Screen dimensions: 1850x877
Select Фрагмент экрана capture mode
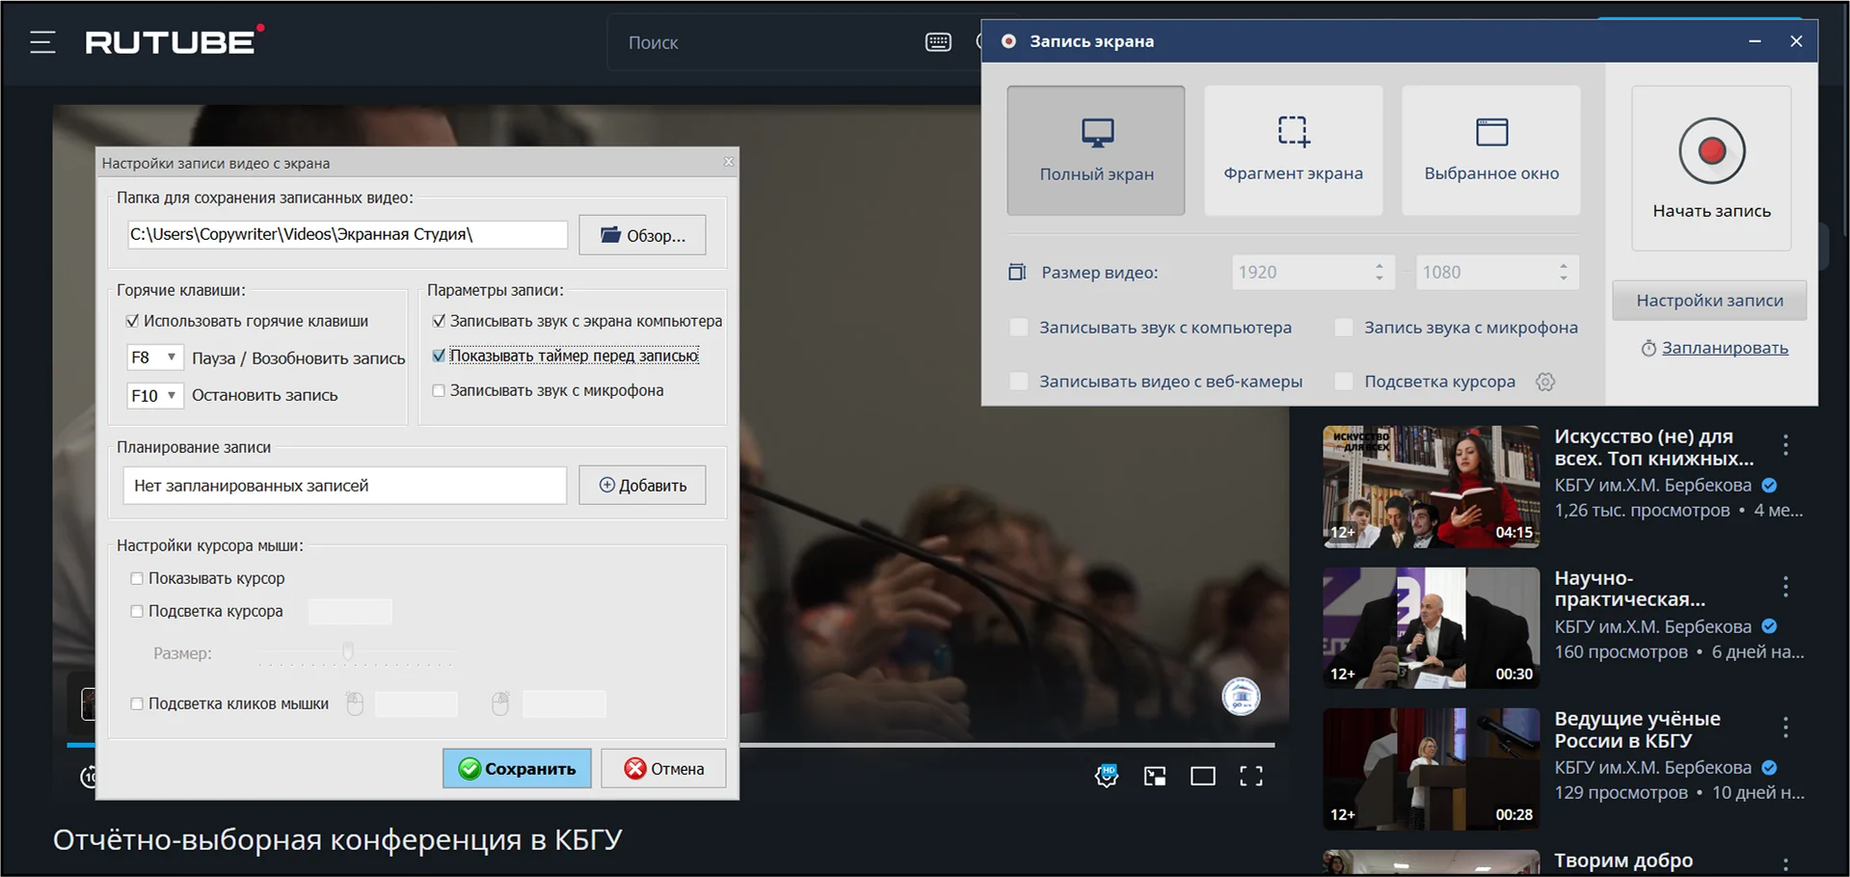tap(1293, 150)
